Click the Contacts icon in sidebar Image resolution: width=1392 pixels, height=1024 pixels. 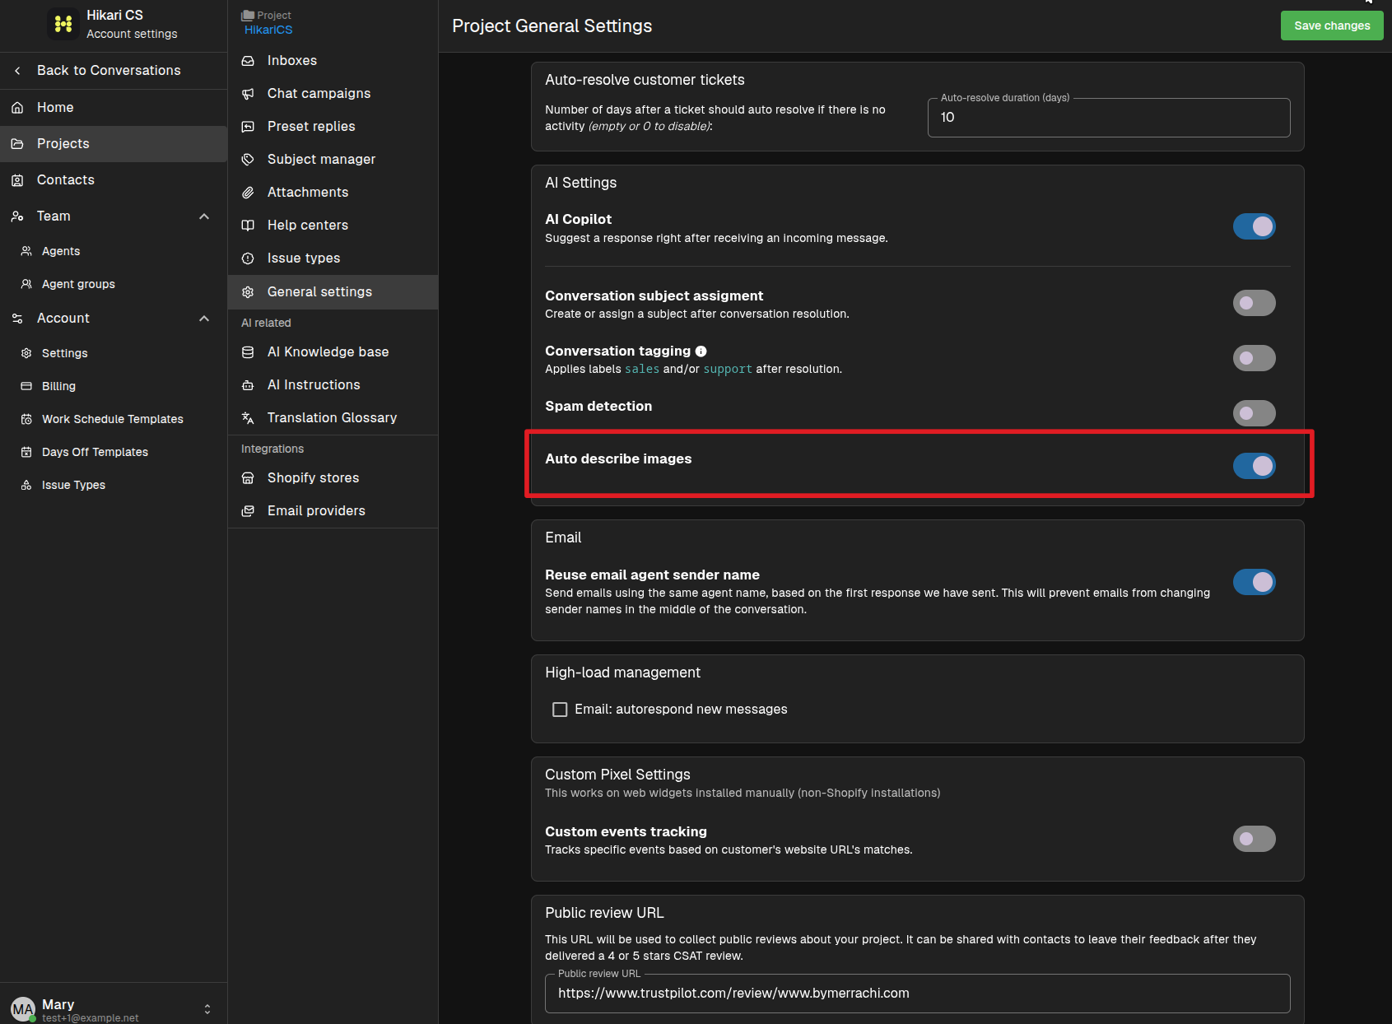tap(17, 180)
